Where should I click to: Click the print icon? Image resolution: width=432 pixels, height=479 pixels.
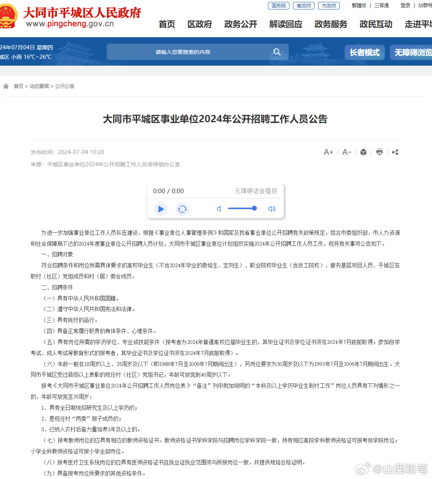click(x=379, y=152)
